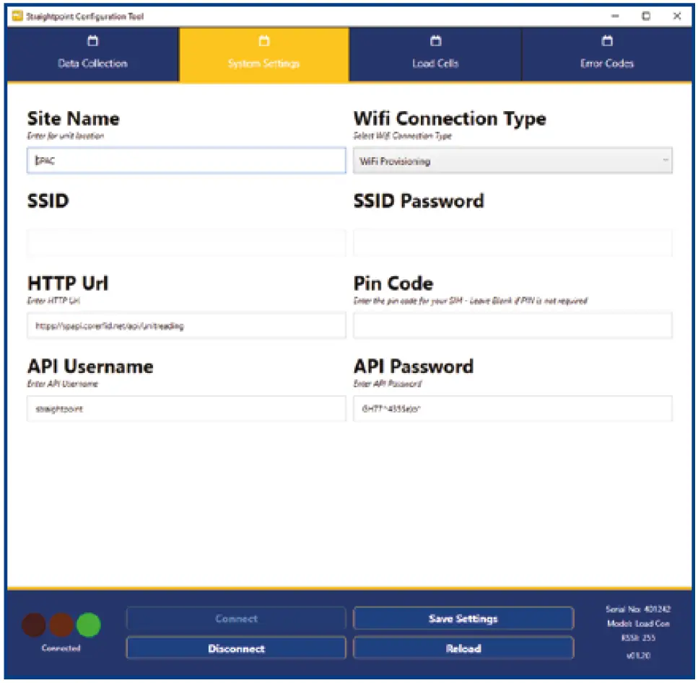Click the Straightpoint app icon in the title bar
The height and width of the screenshot is (683, 698).
(16, 16)
